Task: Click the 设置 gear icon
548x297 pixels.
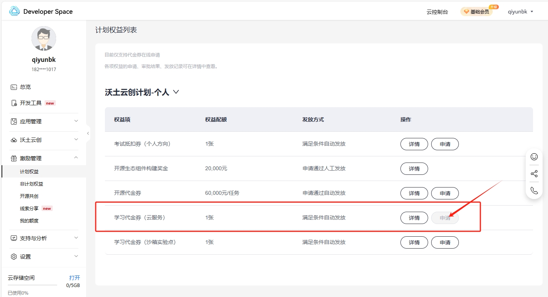Action: point(14,257)
